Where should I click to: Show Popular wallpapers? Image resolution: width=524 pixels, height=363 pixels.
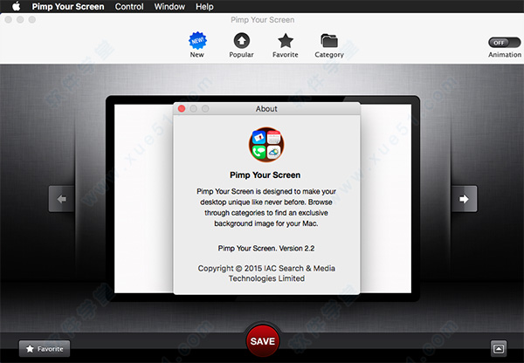[241, 45]
